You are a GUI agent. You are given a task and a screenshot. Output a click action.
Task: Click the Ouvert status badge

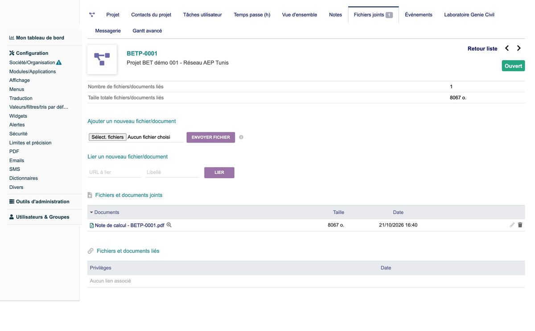(x=514, y=66)
